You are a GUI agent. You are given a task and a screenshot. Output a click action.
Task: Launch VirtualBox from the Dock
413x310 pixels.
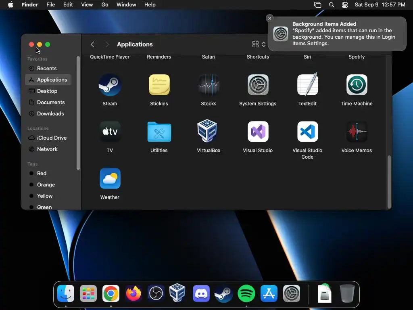[177, 293]
